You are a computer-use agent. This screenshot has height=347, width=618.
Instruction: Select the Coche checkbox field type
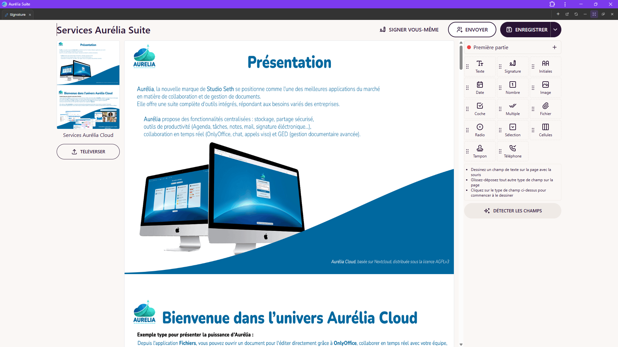click(480, 109)
